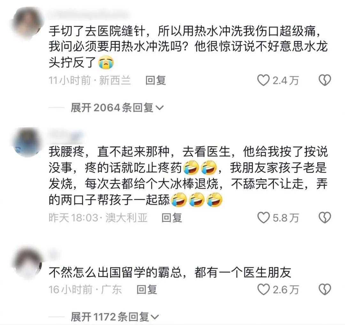The image size is (345, 325).
Task: Dislike the comment with 2.4万 likes
Action: point(325,80)
